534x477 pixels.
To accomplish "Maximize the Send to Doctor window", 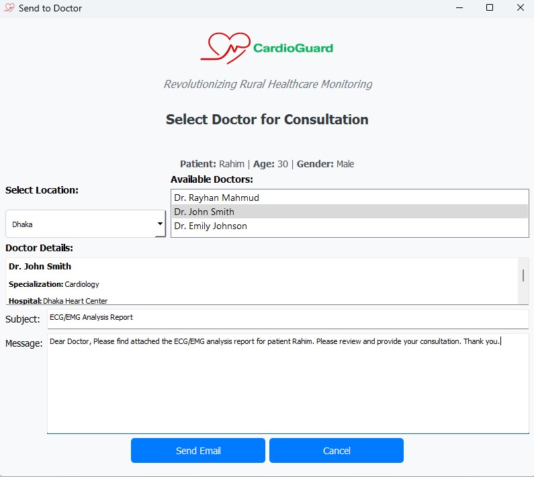I will coord(490,8).
